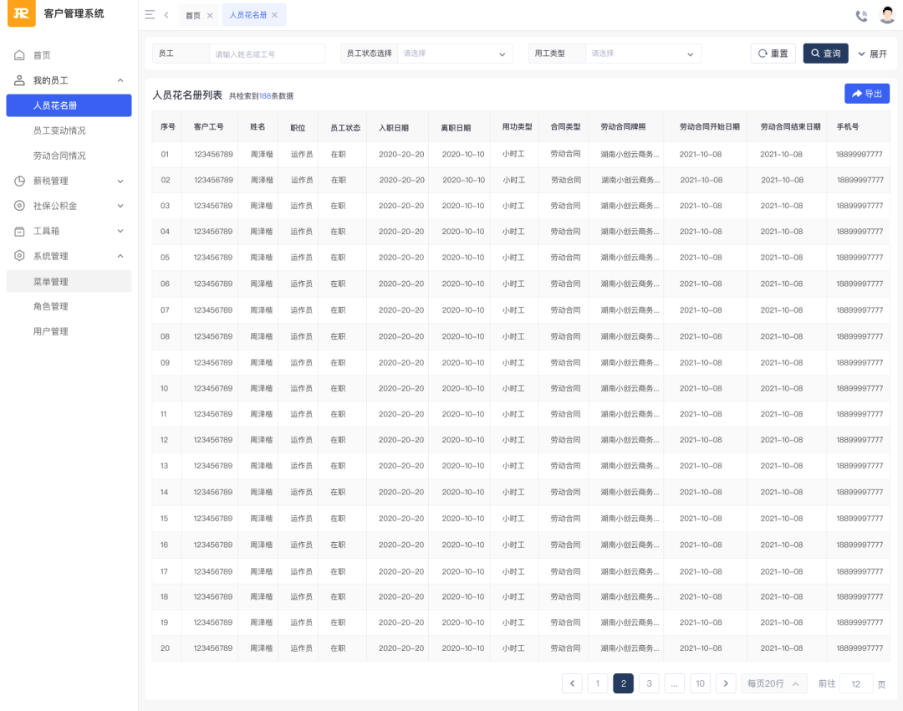Click the 序号 column header
The height and width of the screenshot is (711, 903).
tap(167, 127)
